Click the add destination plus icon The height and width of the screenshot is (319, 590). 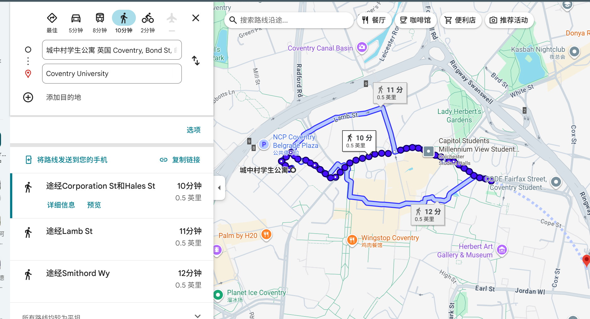(28, 97)
